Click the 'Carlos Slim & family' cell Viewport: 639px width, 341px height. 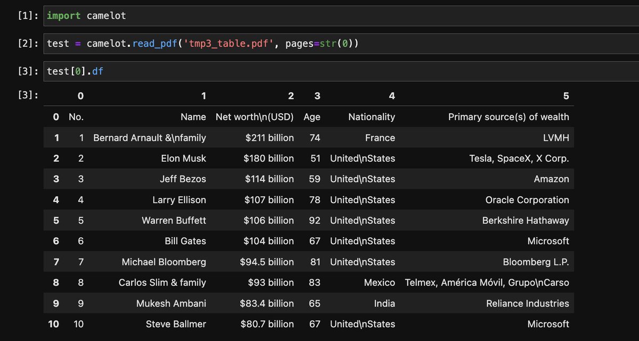[x=162, y=282]
